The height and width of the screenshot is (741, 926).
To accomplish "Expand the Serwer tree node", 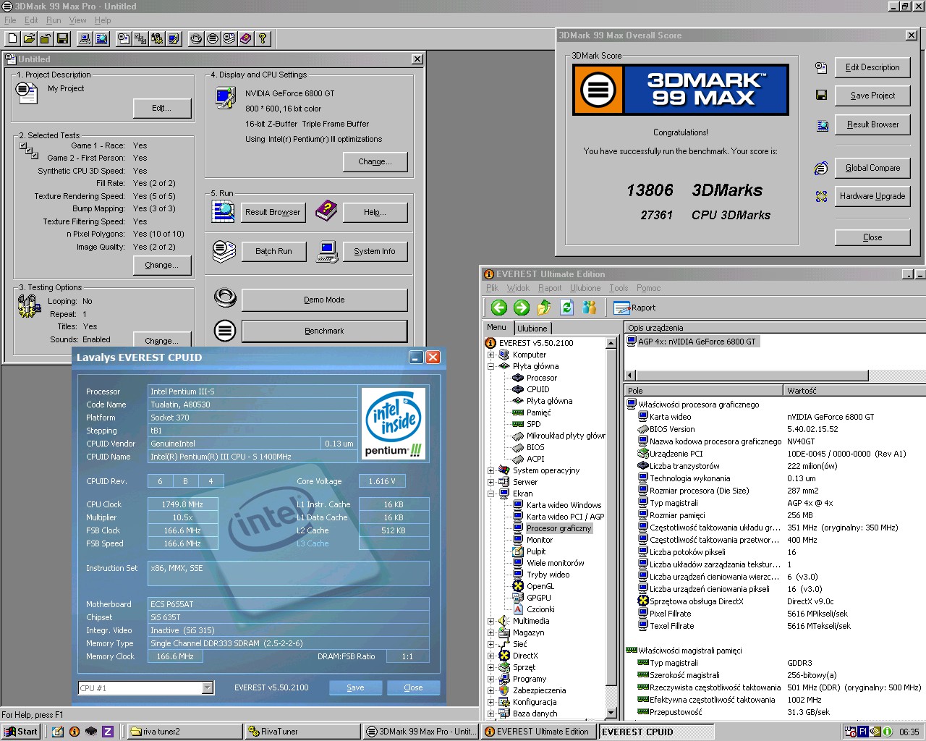I will (491, 482).
